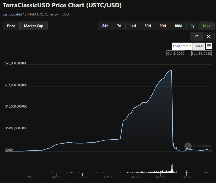
Task: Switch to the Price chart tab
Action: 11,26
